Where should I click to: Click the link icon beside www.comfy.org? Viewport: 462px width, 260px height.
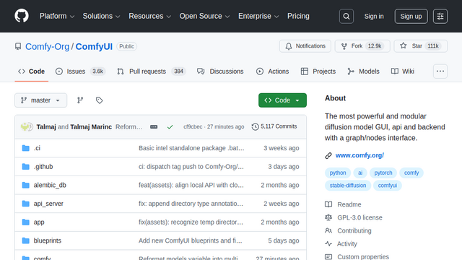(x=328, y=156)
